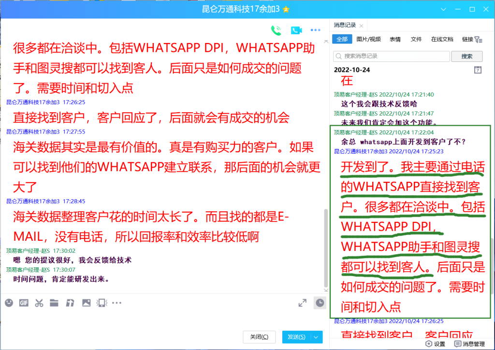Switch to the 图片/视频 tab
The width and height of the screenshot is (495, 350).
pos(368,40)
